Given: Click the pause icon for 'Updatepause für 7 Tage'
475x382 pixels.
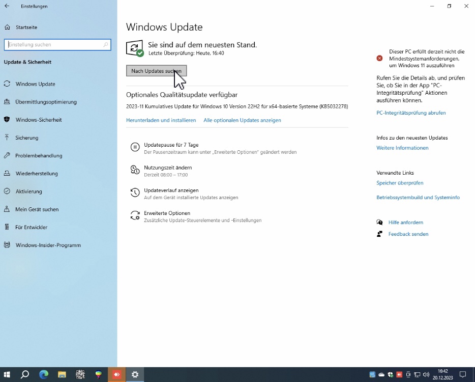Looking at the screenshot, I should pyautogui.click(x=135, y=147).
